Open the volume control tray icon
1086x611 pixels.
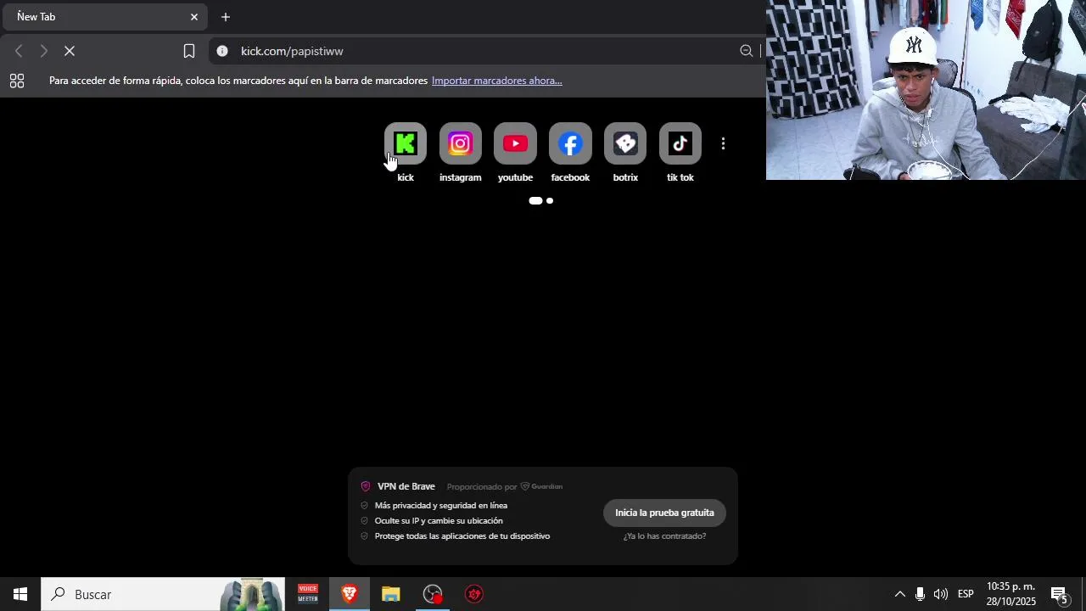tap(941, 594)
